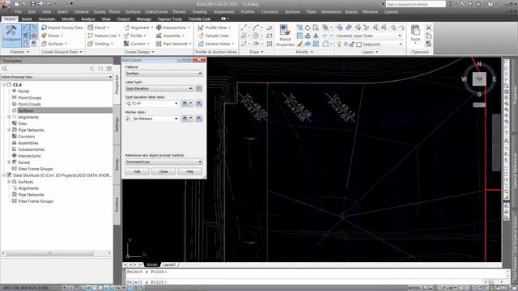Switch to the Layout1 tab

(x=169, y=264)
